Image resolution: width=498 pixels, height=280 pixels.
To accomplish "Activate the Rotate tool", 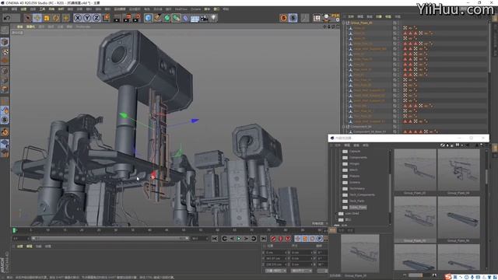I will click(56, 18).
